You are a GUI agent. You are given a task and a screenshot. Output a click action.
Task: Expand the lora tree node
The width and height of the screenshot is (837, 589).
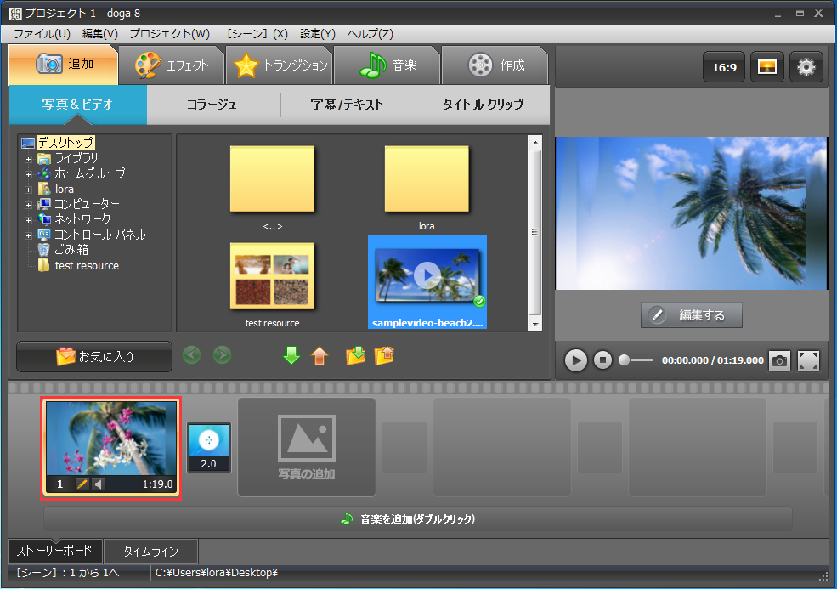click(x=28, y=190)
